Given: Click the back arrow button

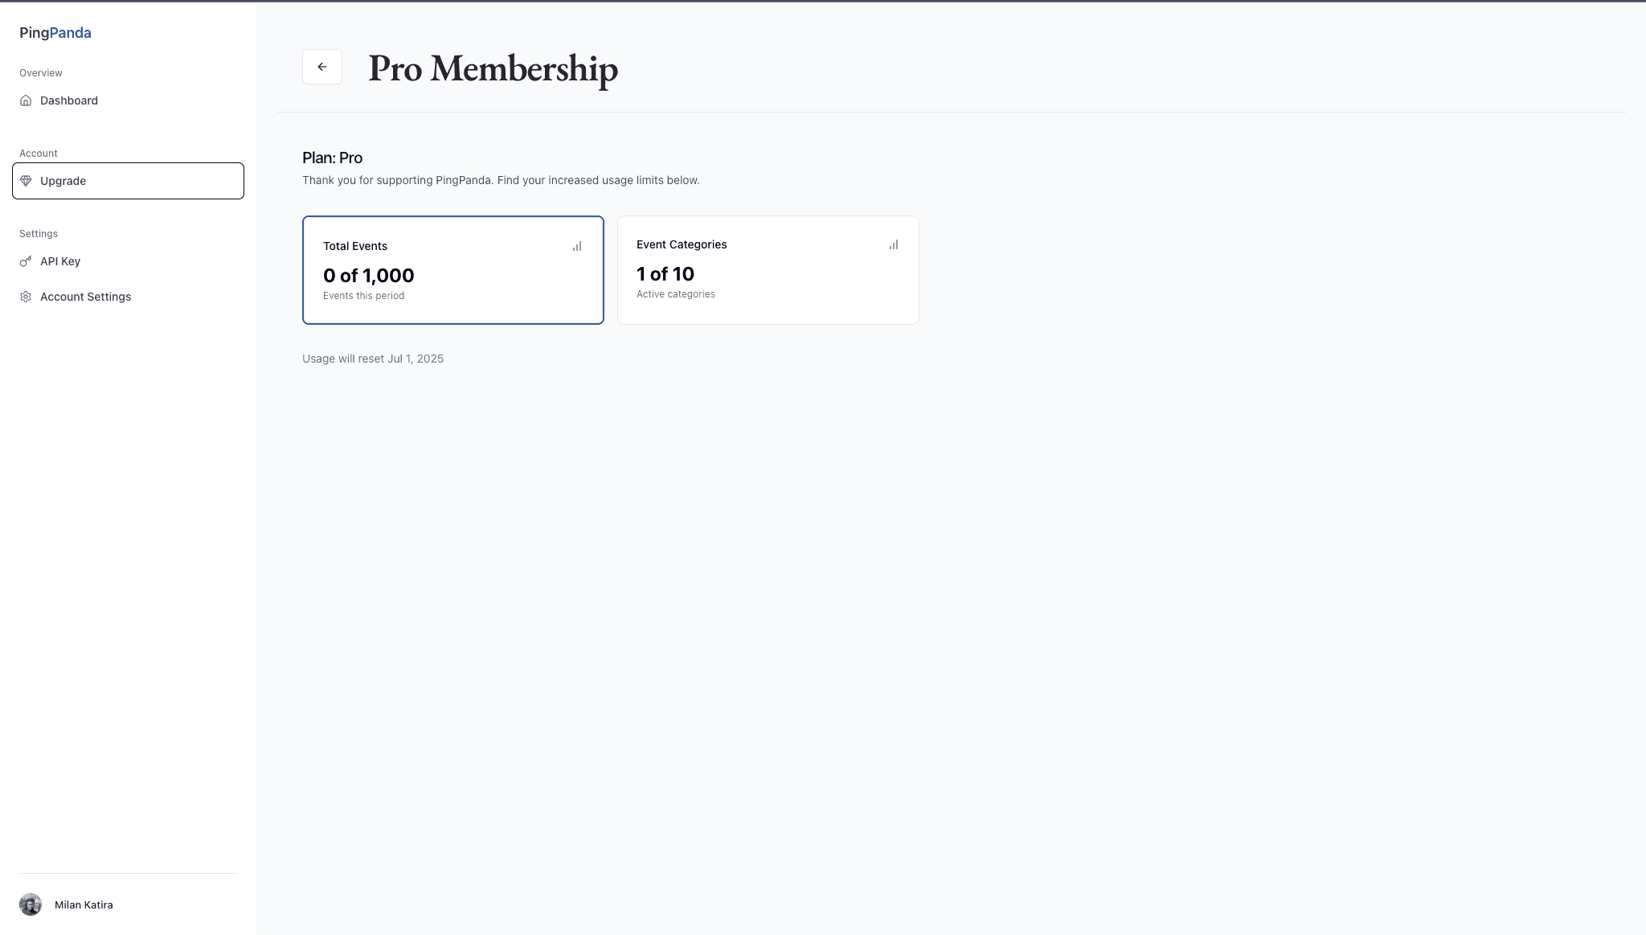Looking at the screenshot, I should click(x=322, y=67).
